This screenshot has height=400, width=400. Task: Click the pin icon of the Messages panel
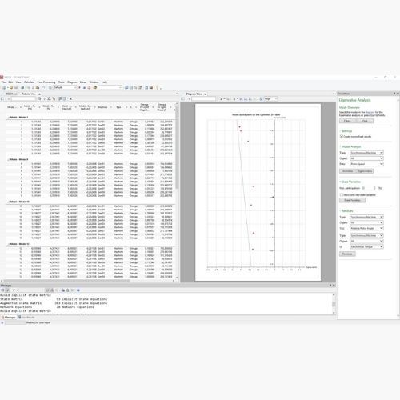click(x=330, y=286)
